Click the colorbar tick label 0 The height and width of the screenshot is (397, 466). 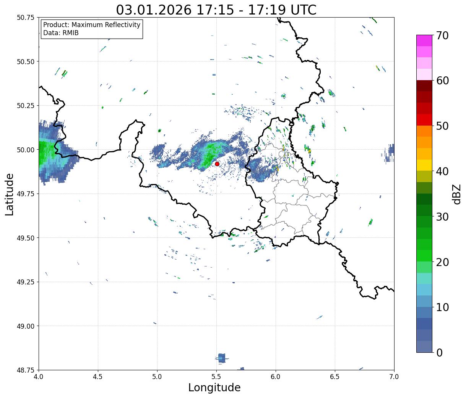click(439, 353)
